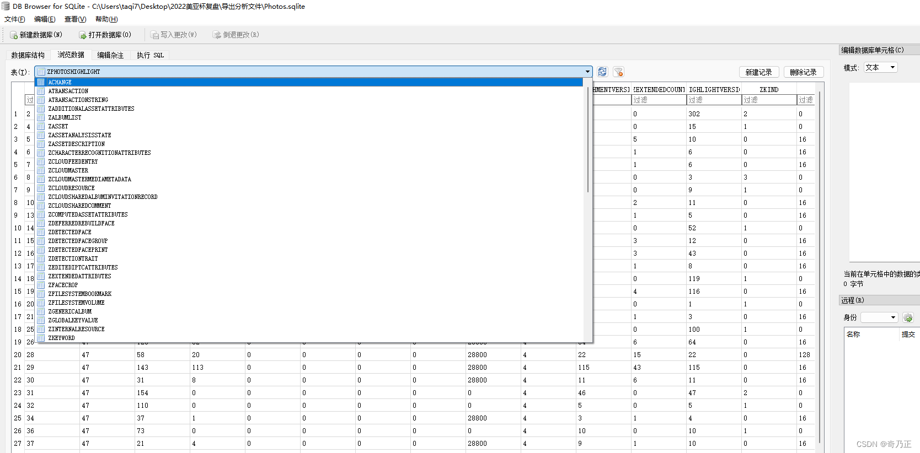This screenshot has height=453, width=920.
Task: Refresh the table data with the refresh icon
Action: (602, 72)
